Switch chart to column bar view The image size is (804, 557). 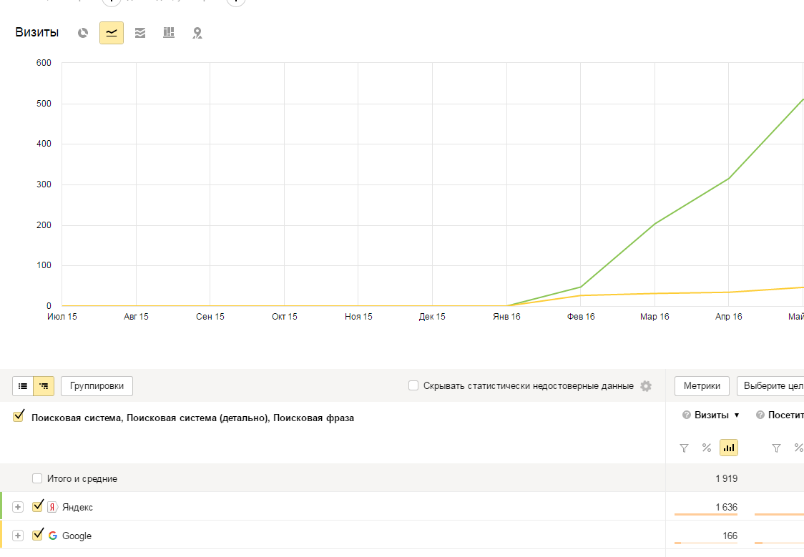(169, 33)
